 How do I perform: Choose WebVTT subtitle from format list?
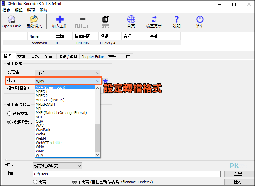coord(65,143)
